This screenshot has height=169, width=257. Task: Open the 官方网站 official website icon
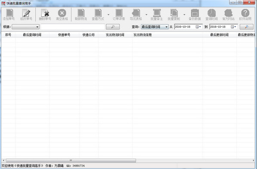click(229, 13)
